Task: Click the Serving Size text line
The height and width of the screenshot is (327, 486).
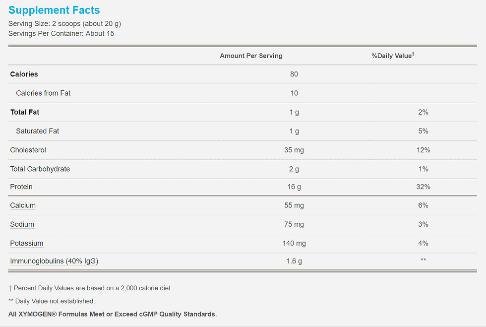Action: point(64,24)
